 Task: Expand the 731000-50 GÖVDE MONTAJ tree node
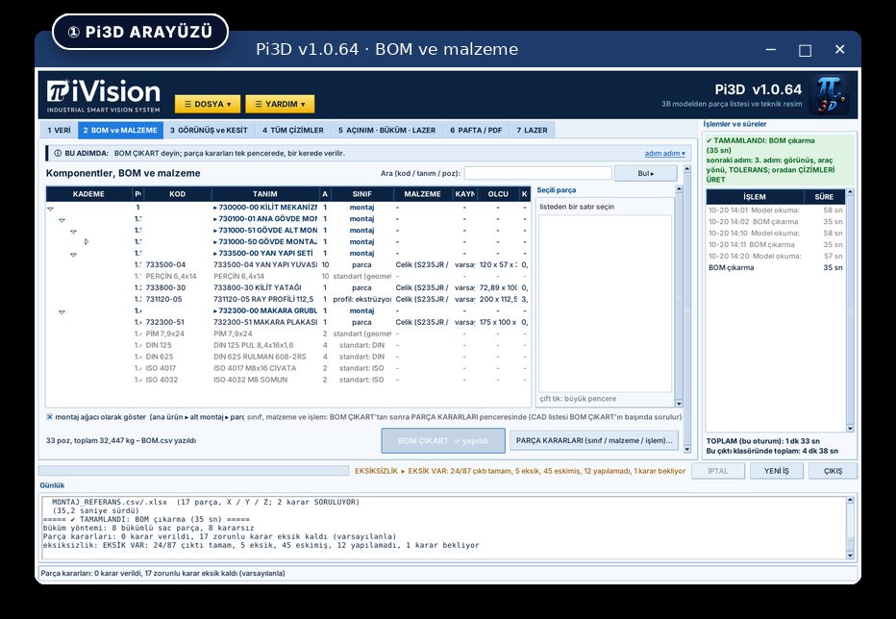coord(87,242)
